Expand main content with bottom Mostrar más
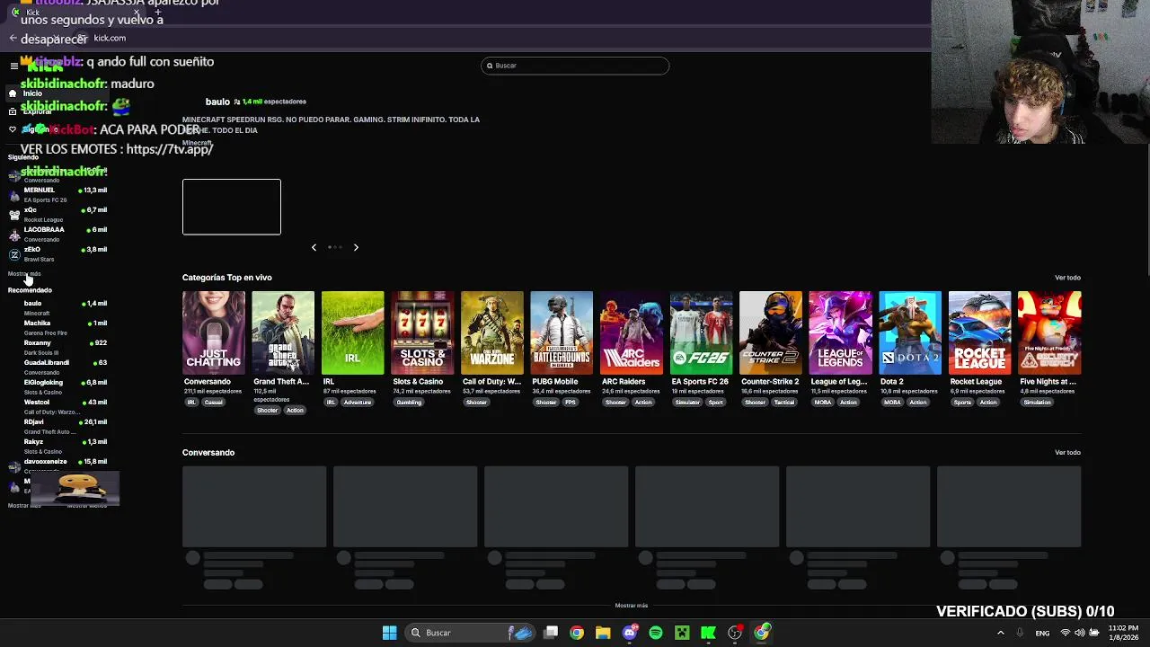 click(632, 606)
